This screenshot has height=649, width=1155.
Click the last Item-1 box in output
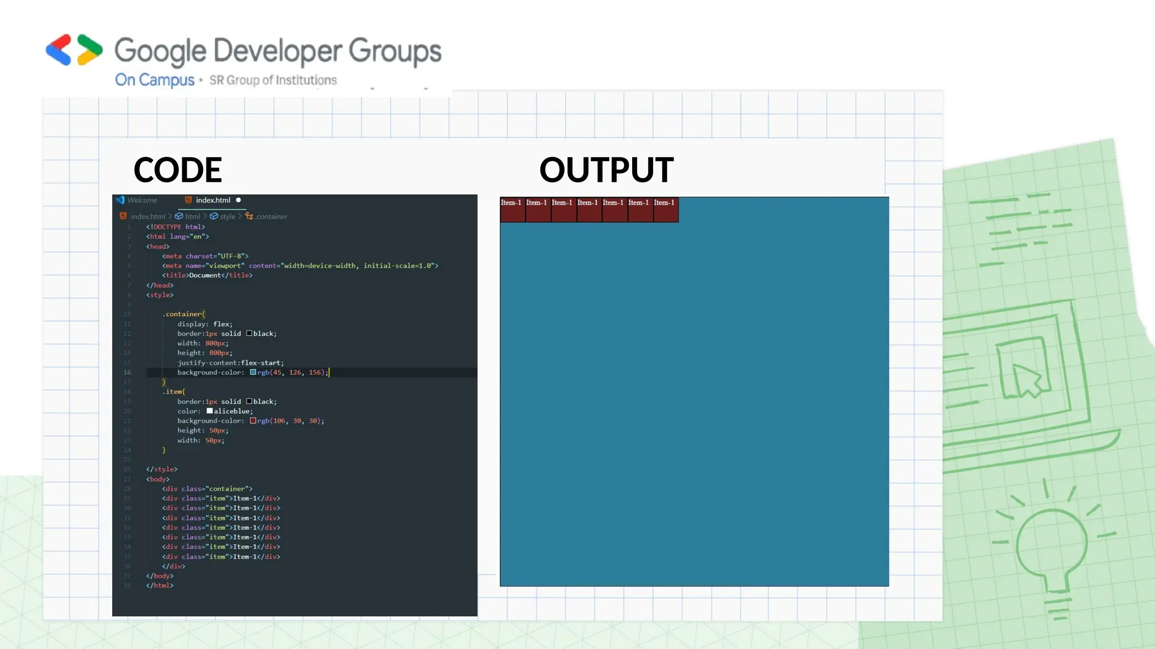click(665, 210)
